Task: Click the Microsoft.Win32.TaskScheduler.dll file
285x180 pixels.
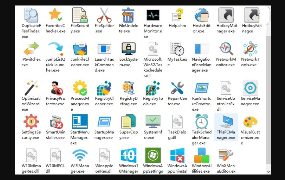Action: click(153, 49)
